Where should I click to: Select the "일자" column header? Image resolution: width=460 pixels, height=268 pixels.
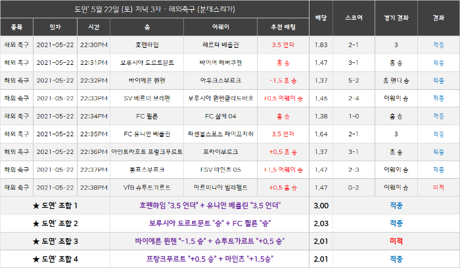[55, 28]
